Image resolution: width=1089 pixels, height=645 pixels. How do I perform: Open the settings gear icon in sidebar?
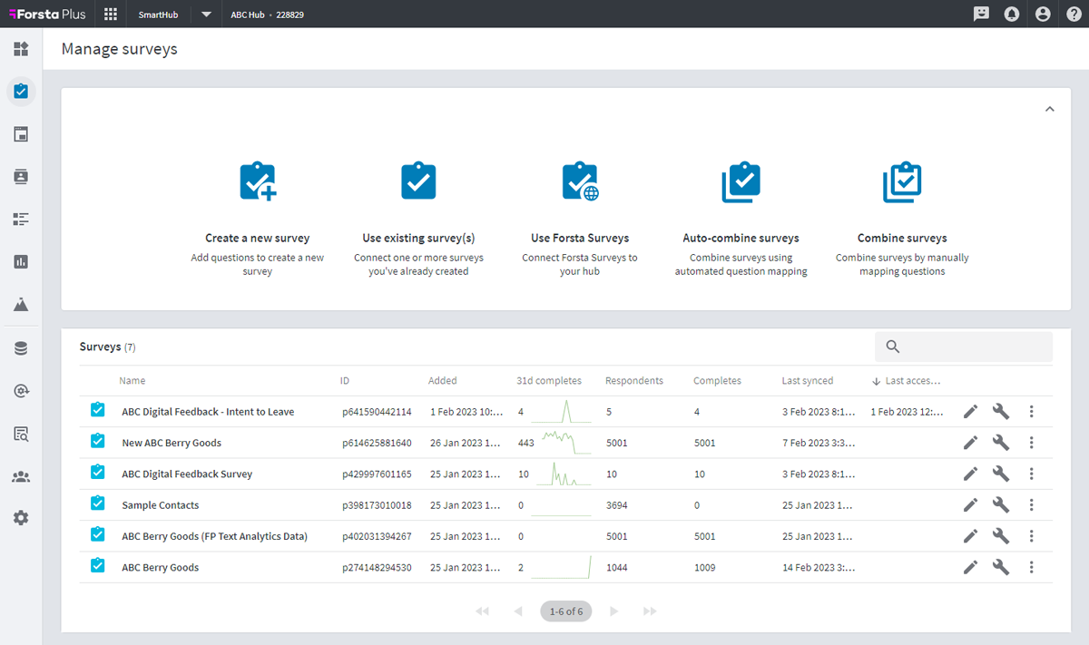coord(21,518)
